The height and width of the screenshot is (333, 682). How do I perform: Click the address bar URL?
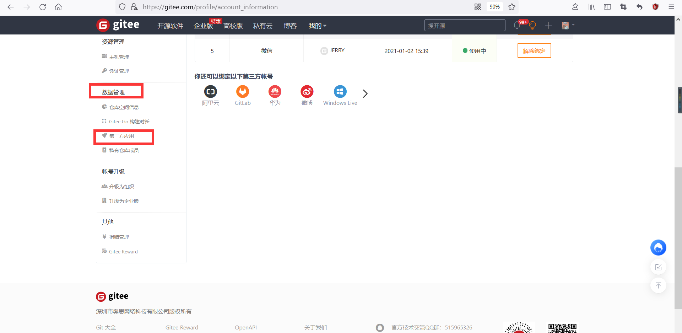click(x=210, y=7)
